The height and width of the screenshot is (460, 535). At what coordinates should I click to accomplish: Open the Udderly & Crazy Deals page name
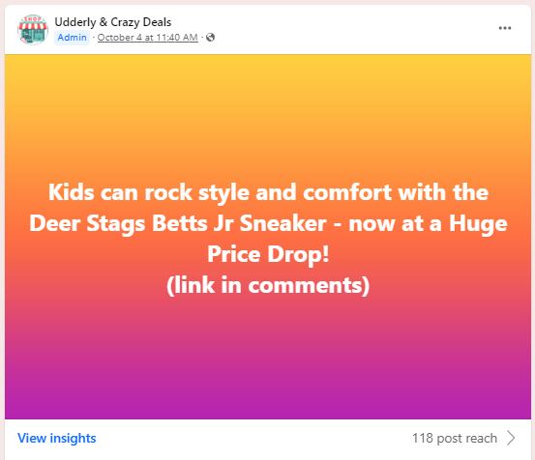(x=113, y=22)
